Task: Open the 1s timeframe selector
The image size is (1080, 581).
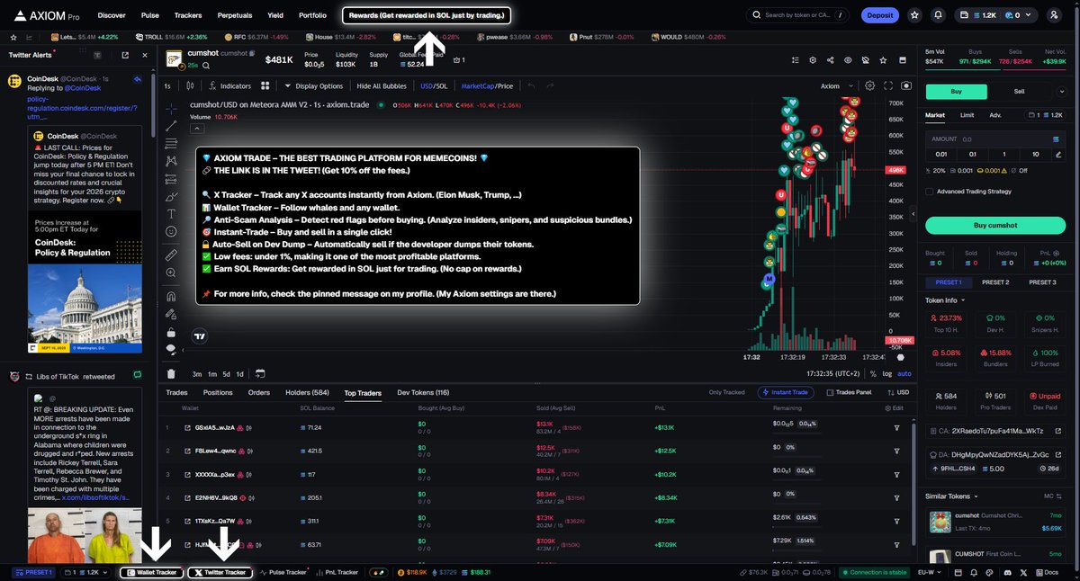Action: pyautogui.click(x=167, y=86)
